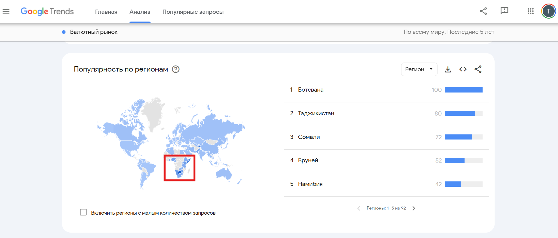
Task: Click the top header share icon
Action: click(483, 11)
